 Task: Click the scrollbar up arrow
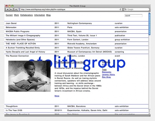point(149,111)
